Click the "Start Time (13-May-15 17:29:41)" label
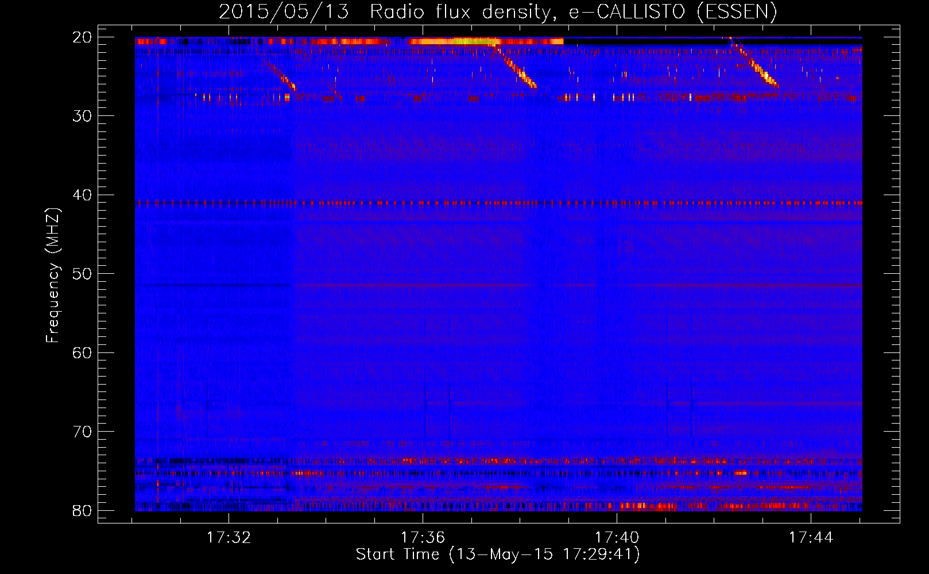The height and width of the screenshot is (574, 929). [x=498, y=554]
